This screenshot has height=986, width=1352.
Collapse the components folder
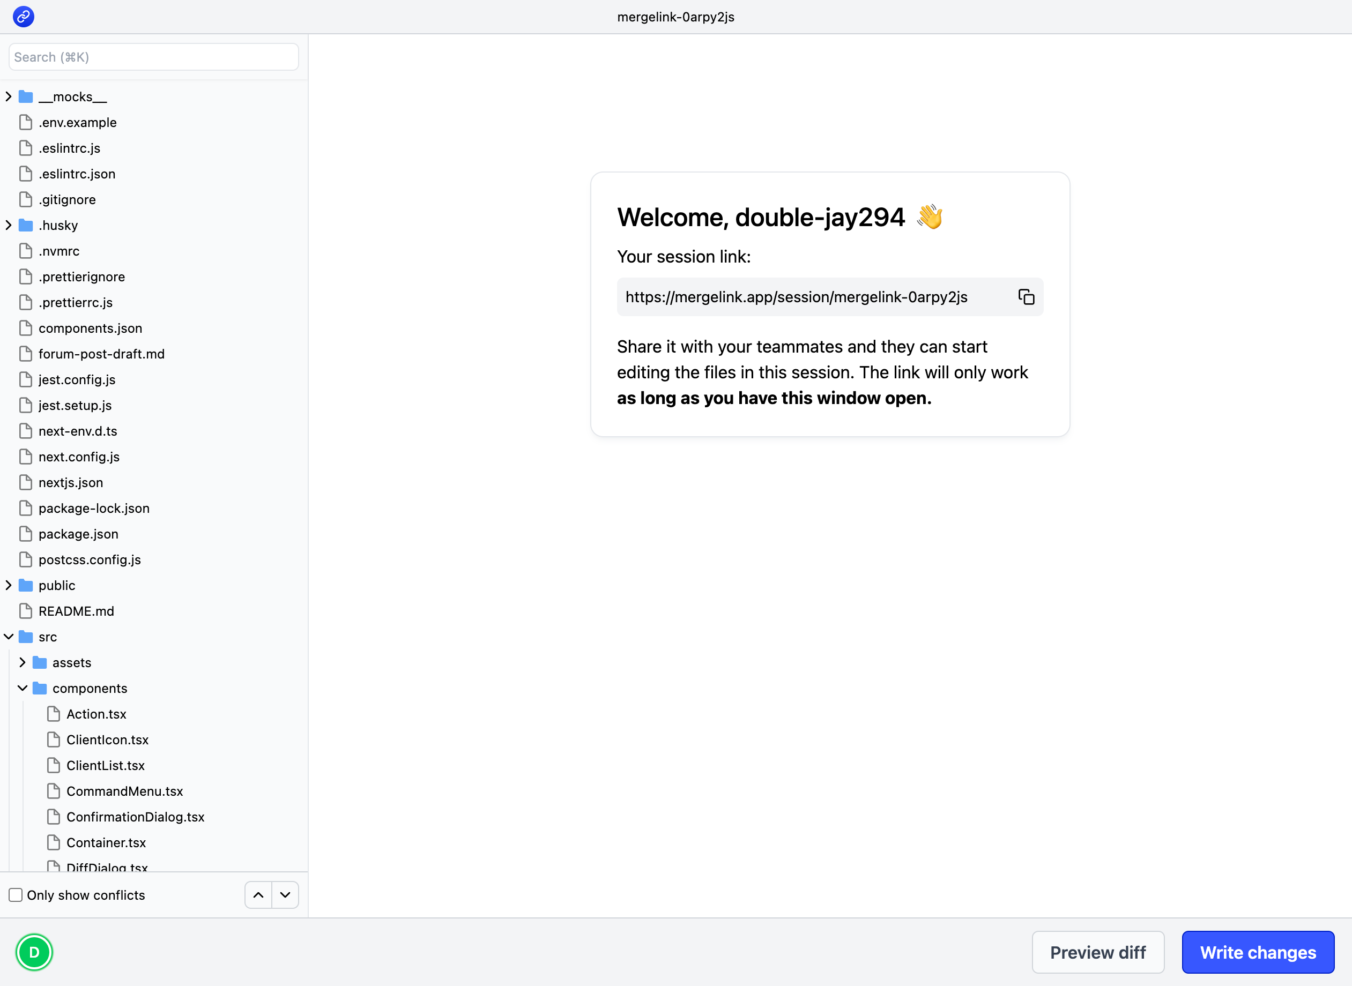point(22,688)
